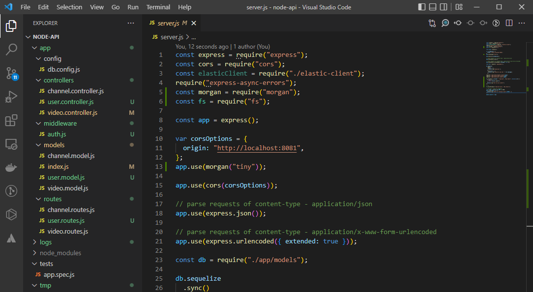Collapse the NODE-API root folder

pos(28,37)
